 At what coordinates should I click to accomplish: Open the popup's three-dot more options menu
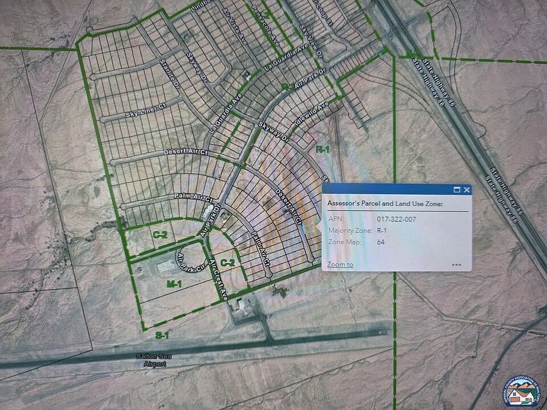[x=456, y=265]
